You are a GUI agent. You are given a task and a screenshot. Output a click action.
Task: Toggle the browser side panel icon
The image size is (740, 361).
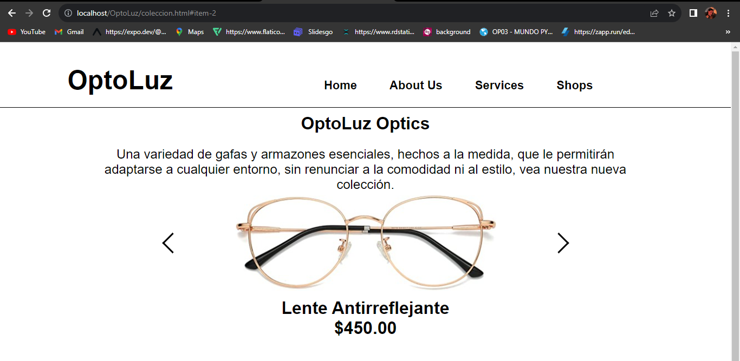[x=693, y=13]
